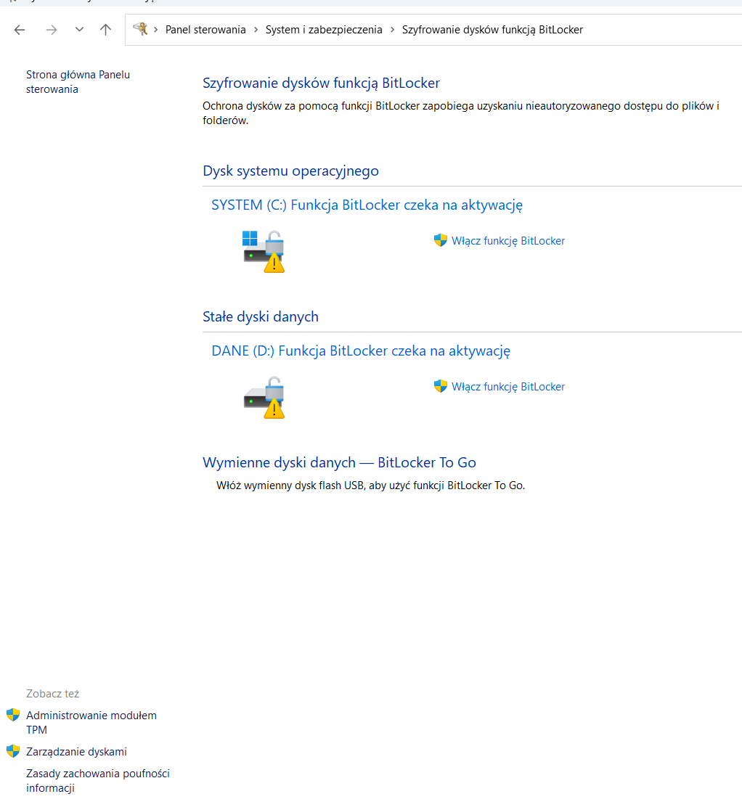Click the address bar empty field area
The image size is (742, 807).
(661, 30)
